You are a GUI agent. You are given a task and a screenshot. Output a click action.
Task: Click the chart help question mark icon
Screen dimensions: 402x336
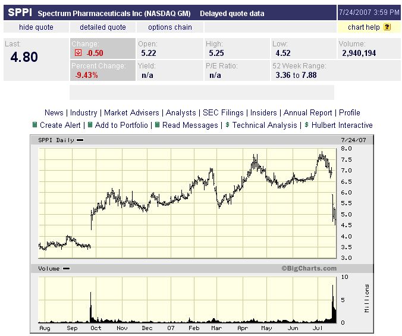[387, 27]
